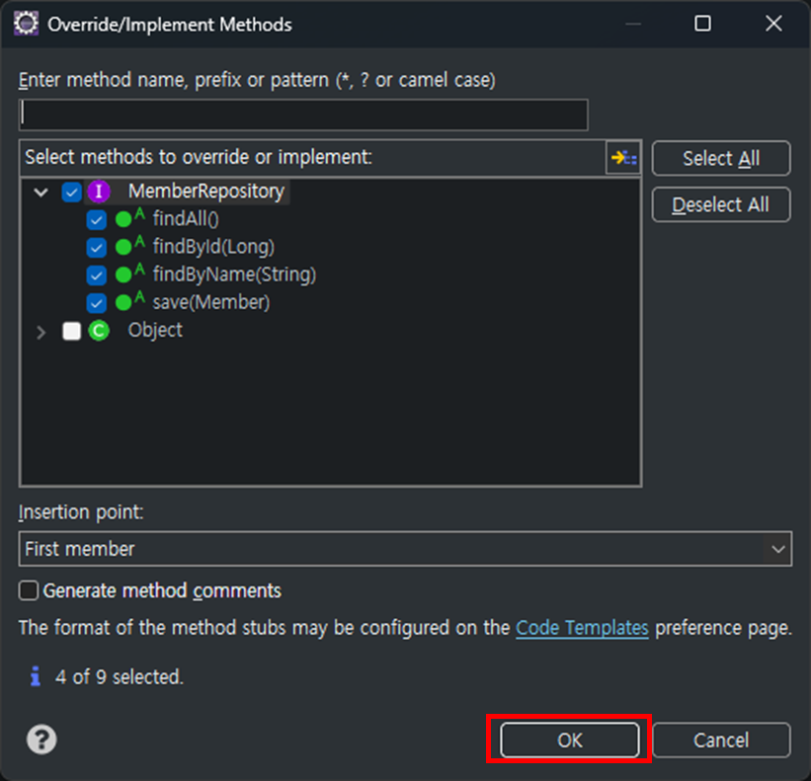This screenshot has height=781, width=811.
Task: Open the Code Templates link
Action: (x=582, y=628)
